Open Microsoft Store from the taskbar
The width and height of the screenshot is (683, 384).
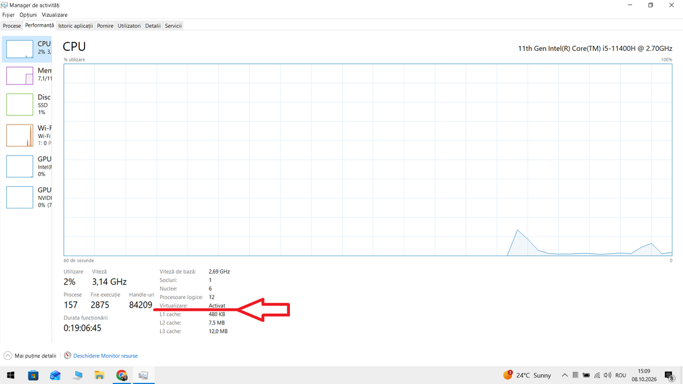coord(33,375)
